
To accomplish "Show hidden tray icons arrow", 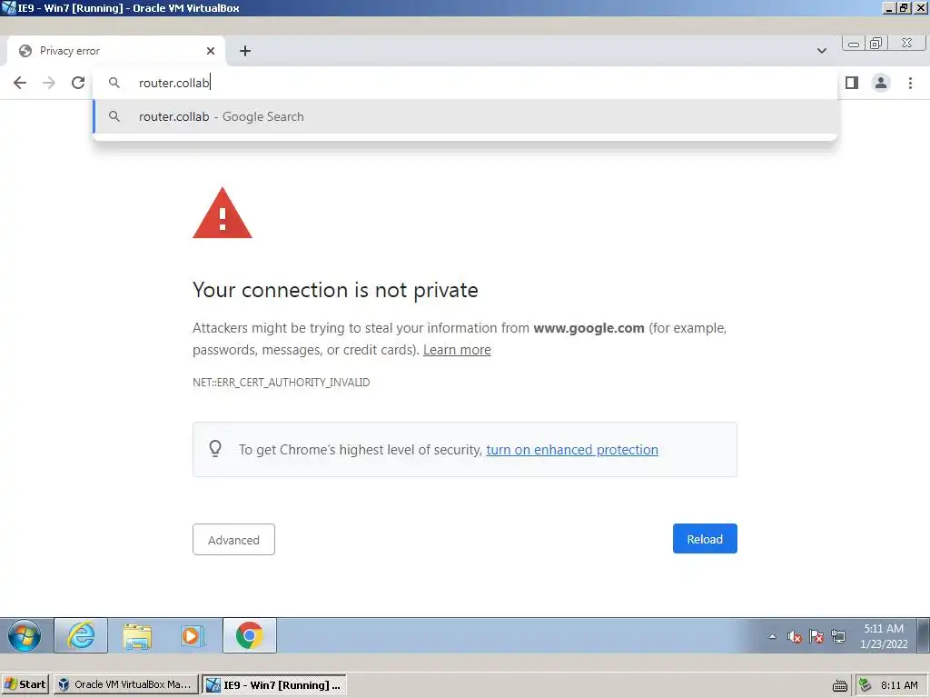I will [772, 636].
